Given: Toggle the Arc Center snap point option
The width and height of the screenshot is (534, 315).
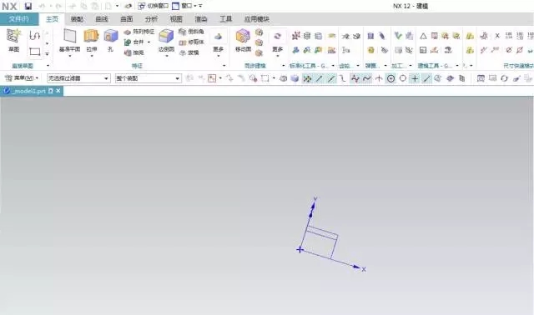Looking at the screenshot, I should click(x=391, y=78).
